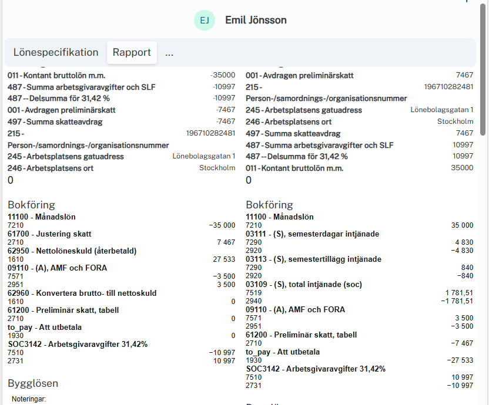Click the Emil Jönsson name heading
The image size is (489, 405).
(256, 21)
